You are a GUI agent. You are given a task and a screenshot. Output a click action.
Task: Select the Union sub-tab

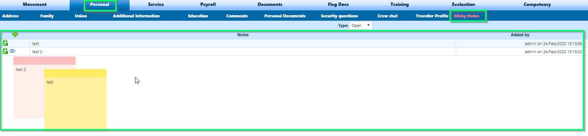(81, 16)
